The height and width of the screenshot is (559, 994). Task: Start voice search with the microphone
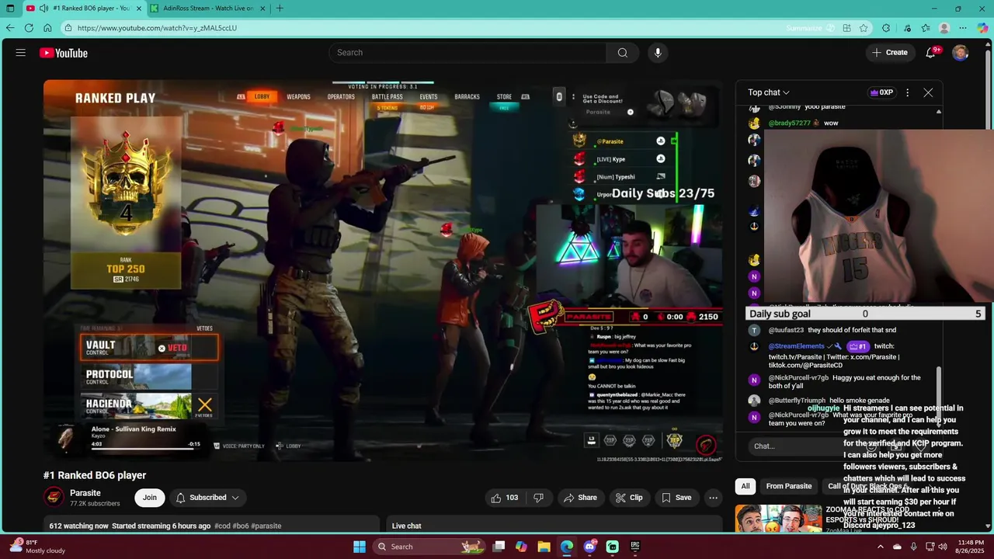(658, 53)
